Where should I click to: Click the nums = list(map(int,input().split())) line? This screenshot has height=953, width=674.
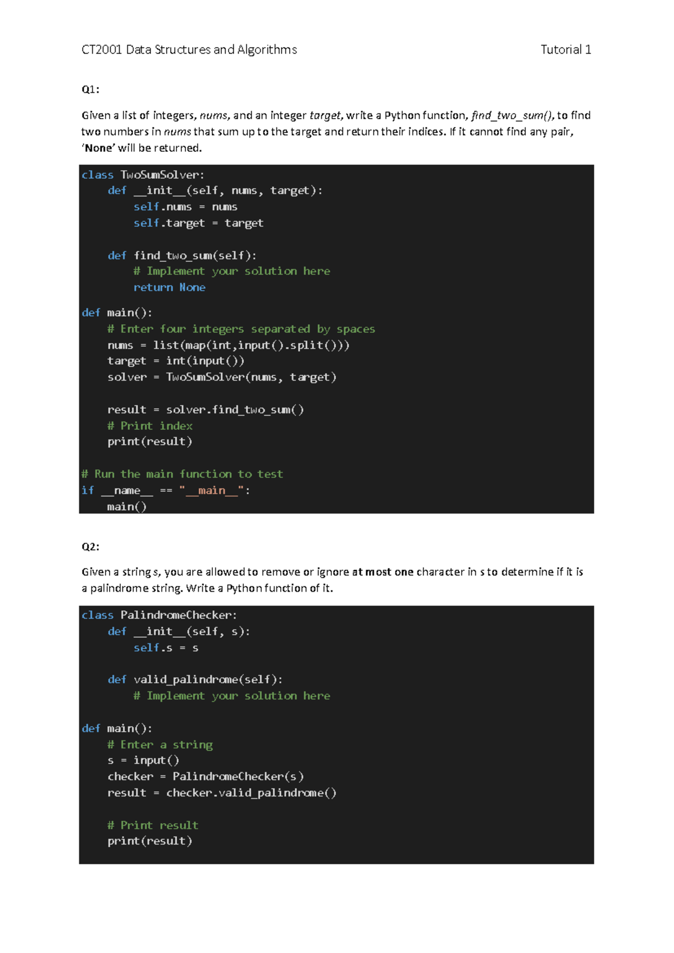point(229,345)
